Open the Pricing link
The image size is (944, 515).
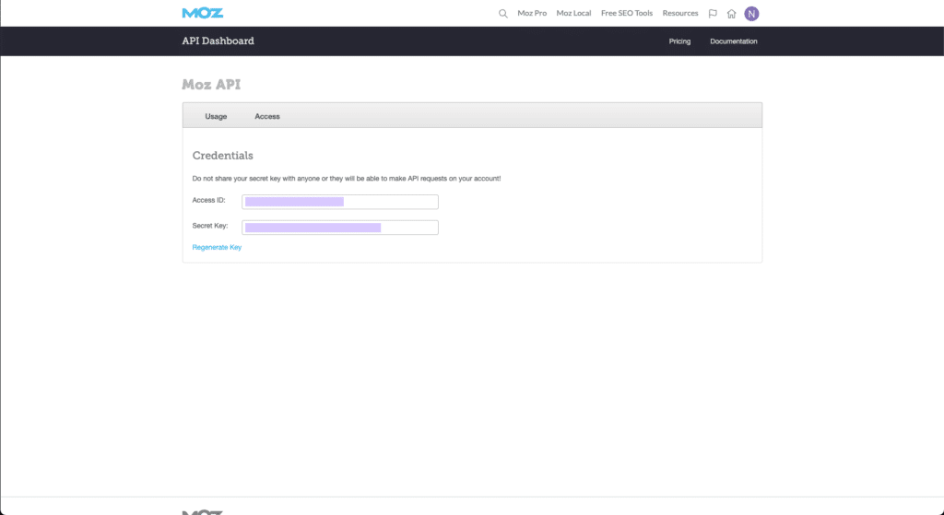[x=679, y=41]
